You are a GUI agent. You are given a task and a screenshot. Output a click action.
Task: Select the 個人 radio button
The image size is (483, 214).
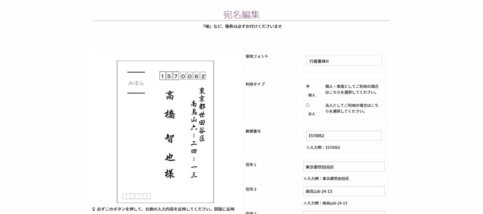tap(308, 86)
